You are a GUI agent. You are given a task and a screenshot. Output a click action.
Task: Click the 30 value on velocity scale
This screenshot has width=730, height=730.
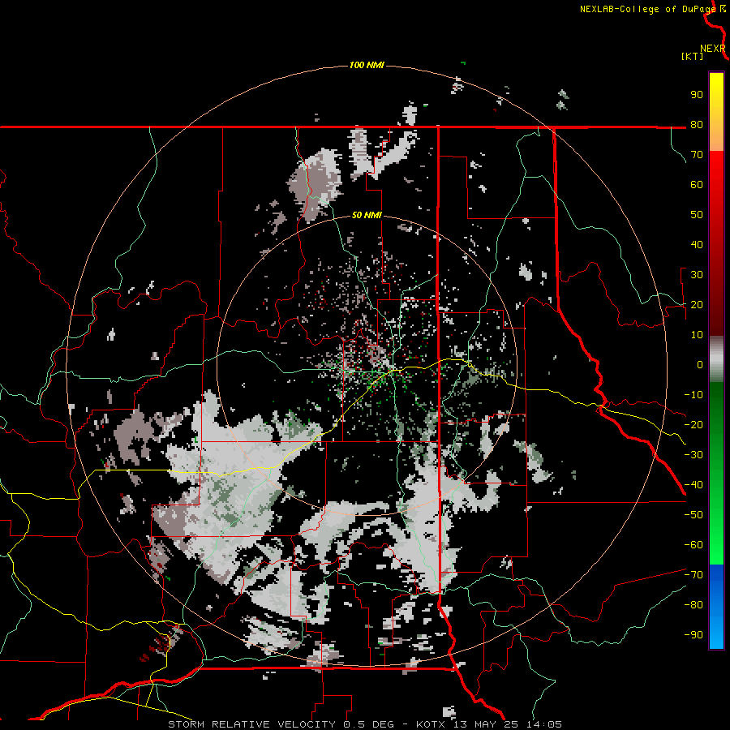697,275
